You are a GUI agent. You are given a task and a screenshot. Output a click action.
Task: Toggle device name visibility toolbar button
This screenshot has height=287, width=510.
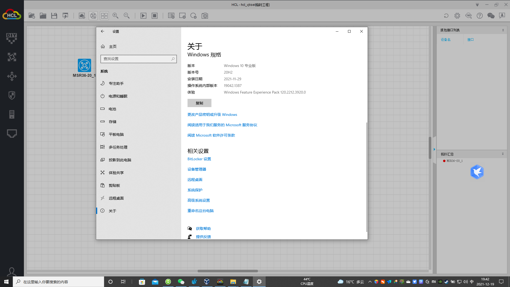(x=93, y=16)
